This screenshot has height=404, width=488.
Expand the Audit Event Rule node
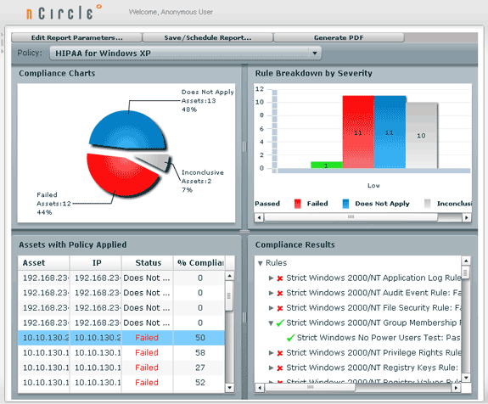point(271,293)
